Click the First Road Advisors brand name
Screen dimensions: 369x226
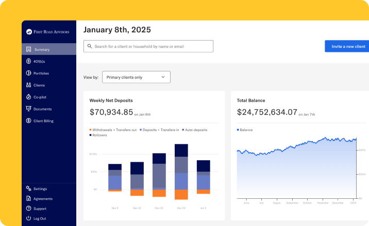52,32
